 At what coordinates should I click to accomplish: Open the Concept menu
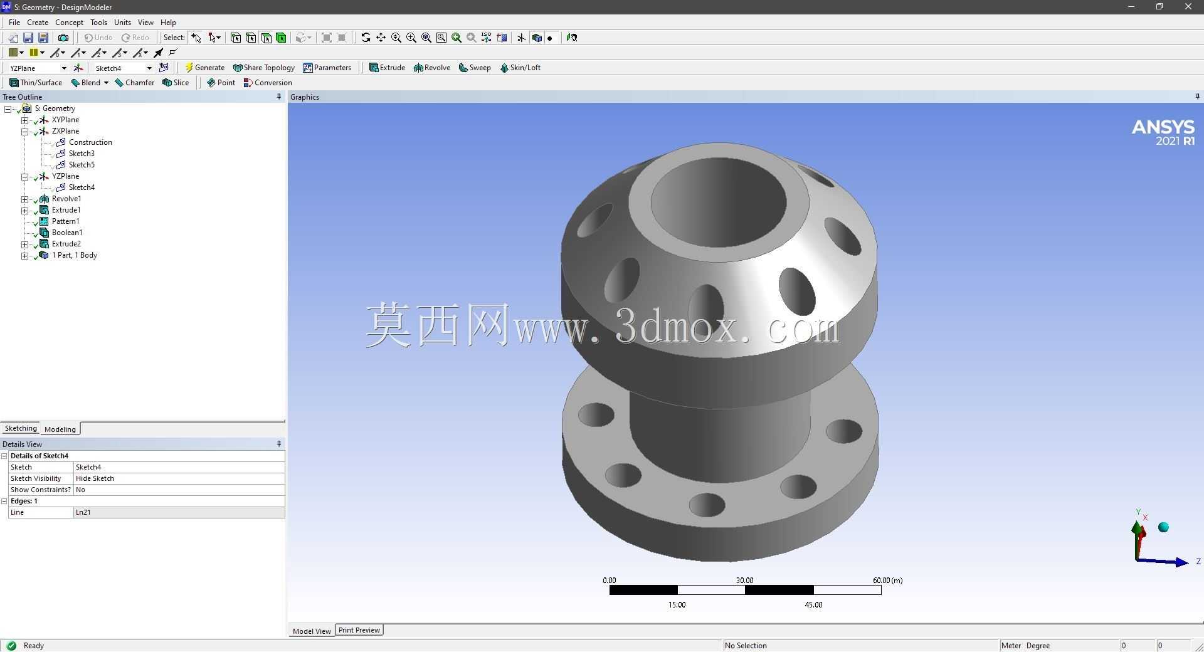[x=69, y=22]
